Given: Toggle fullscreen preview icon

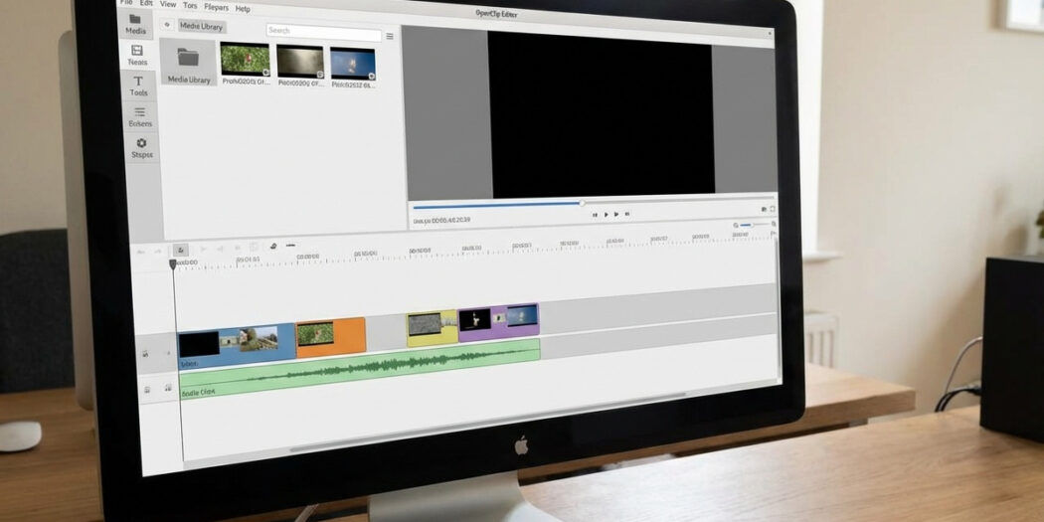Looking at the screenshot, I should (773, 209).
